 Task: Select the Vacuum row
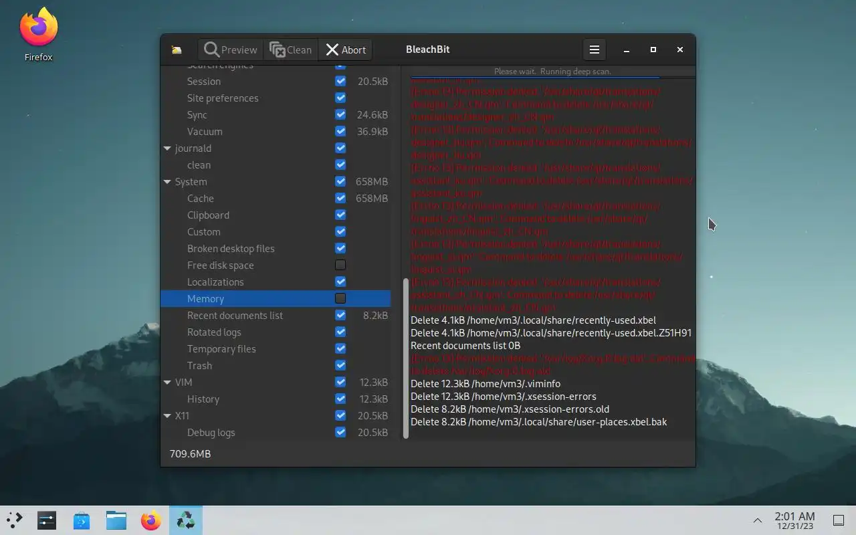276,132
